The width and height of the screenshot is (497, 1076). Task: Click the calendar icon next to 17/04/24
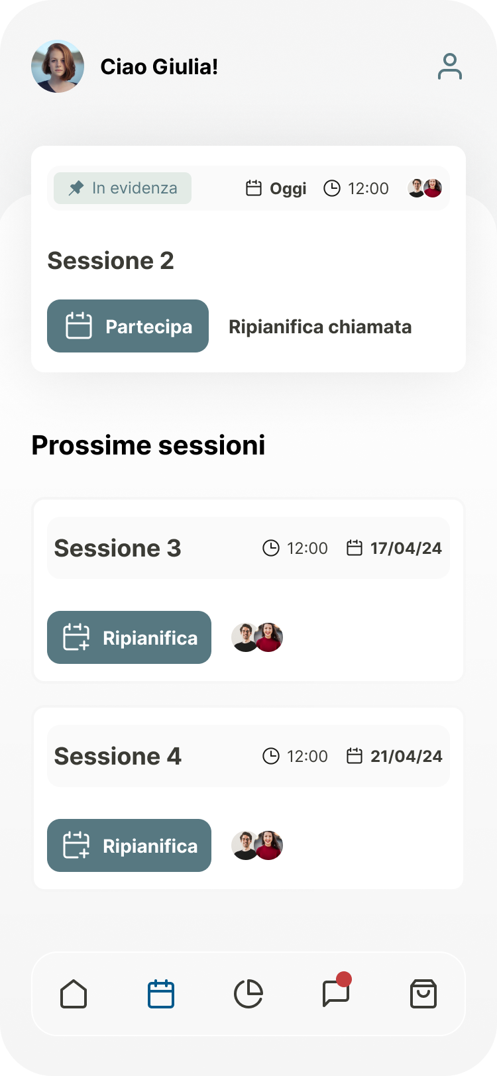click(356, 548)
